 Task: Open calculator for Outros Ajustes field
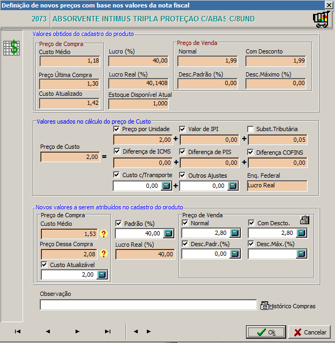click(x=233, y=186)
